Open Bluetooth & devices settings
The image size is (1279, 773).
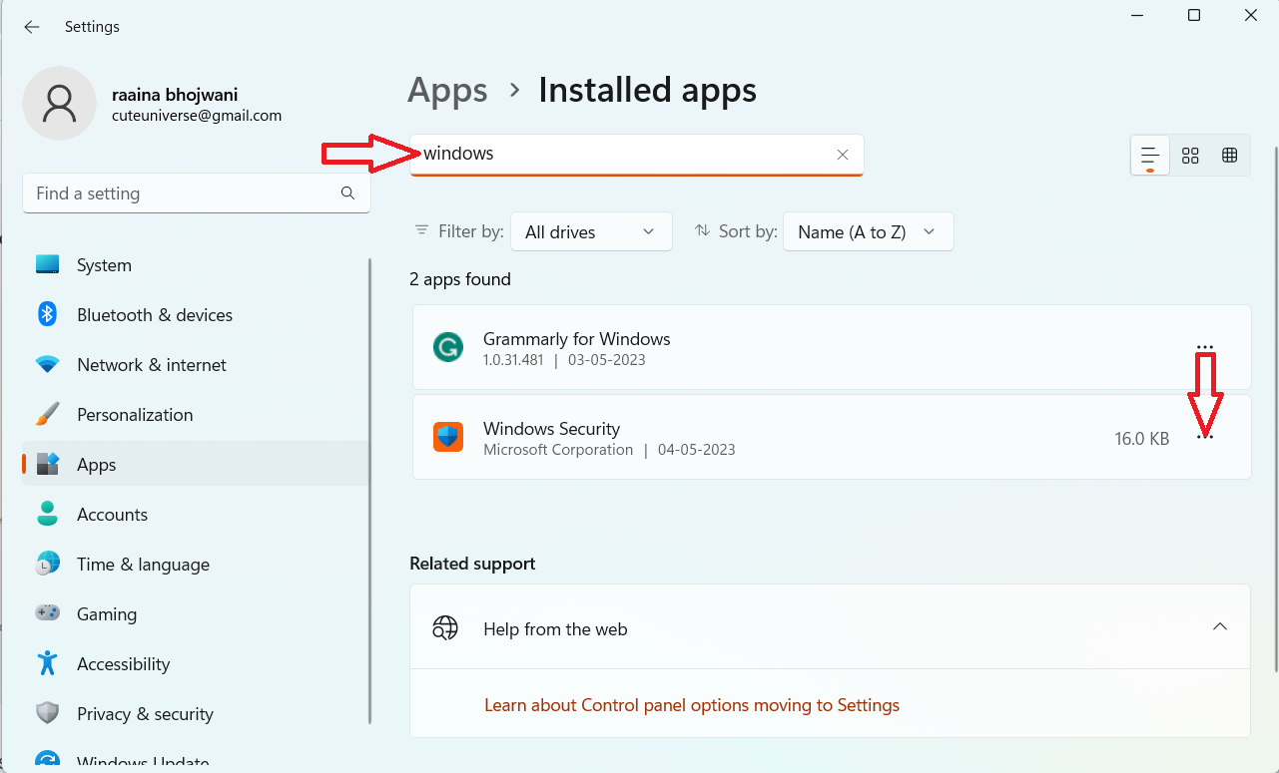tap(155, 315)
